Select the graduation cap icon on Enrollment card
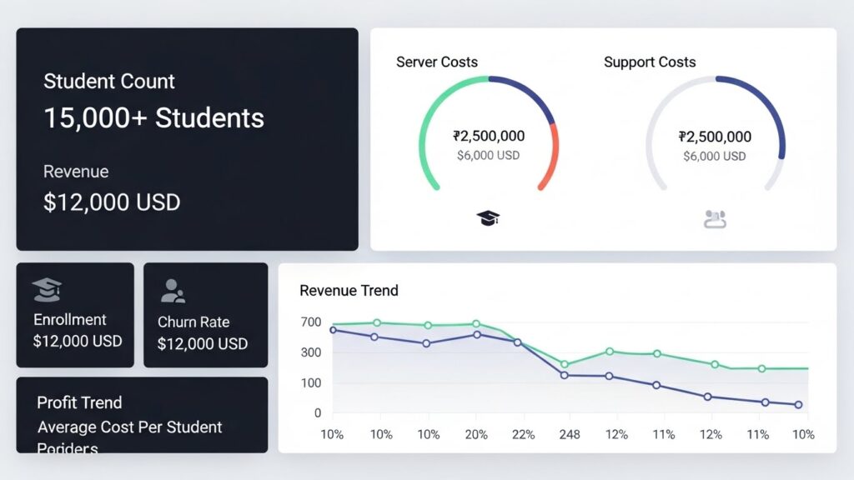The image size is (854, 480). point(48,289)
